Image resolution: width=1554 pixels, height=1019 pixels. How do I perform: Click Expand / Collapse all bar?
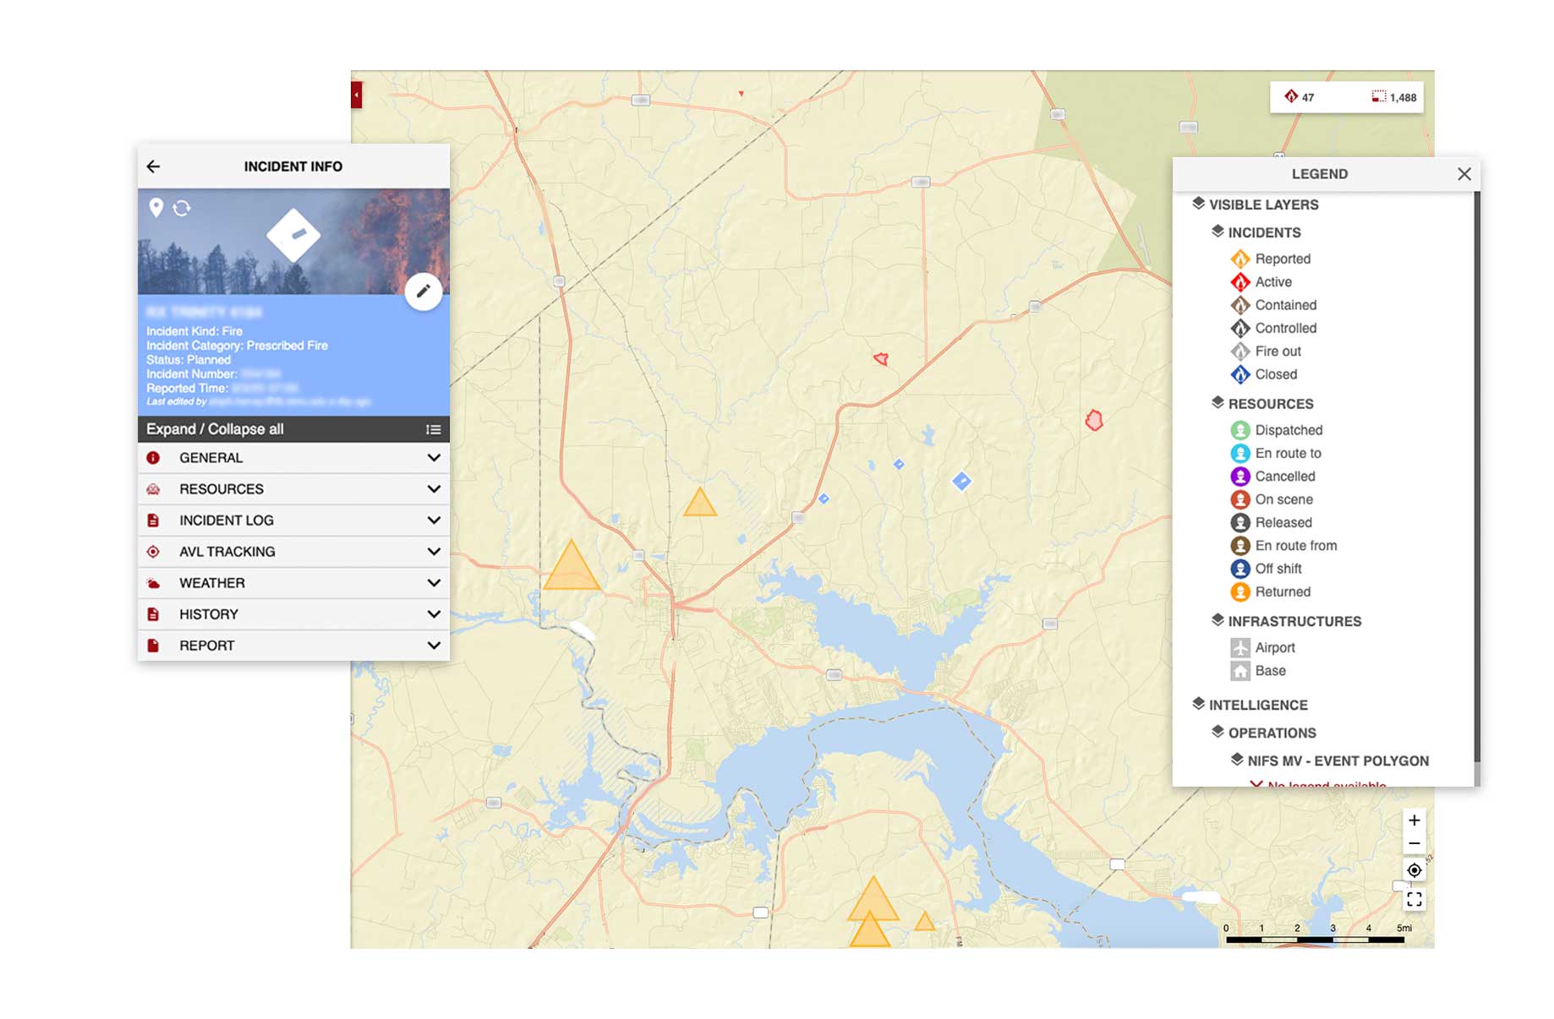tap(293, 429)
